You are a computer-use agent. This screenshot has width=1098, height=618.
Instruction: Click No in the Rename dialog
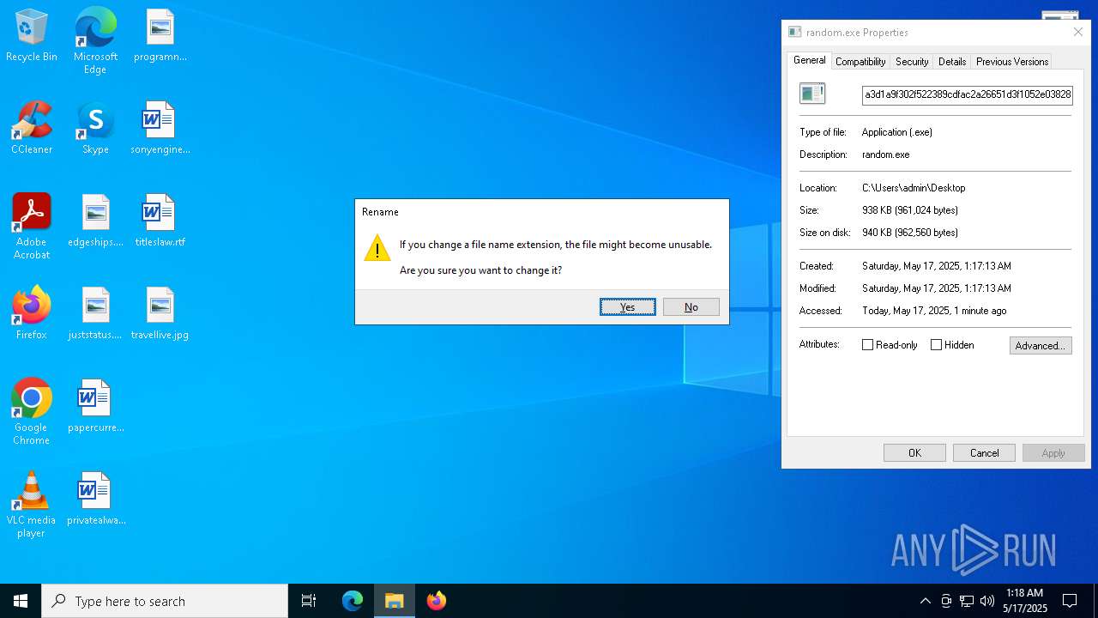tap(691, 307)
